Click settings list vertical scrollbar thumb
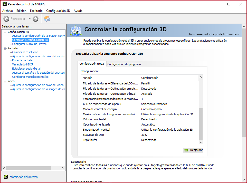This screenshot has height=183, width=247. [x=201, y=124]
